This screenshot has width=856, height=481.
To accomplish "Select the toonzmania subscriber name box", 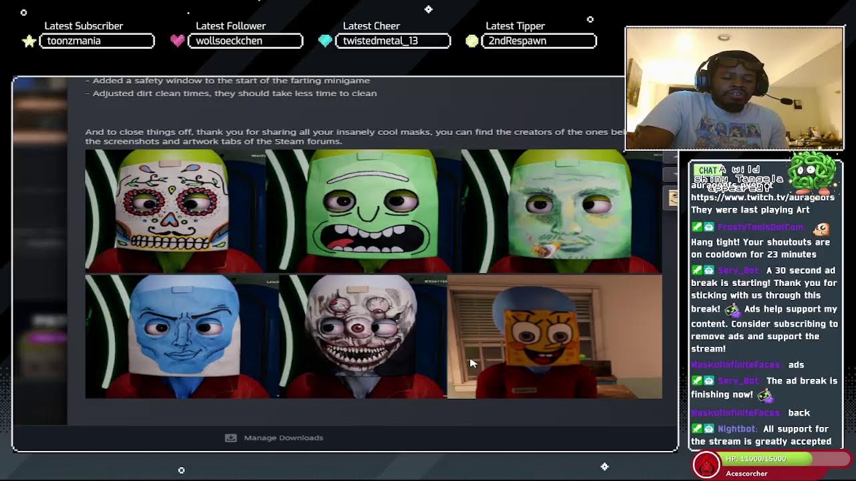I will click(x=97, y=41).
